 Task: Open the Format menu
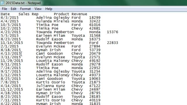click(25, 9)
